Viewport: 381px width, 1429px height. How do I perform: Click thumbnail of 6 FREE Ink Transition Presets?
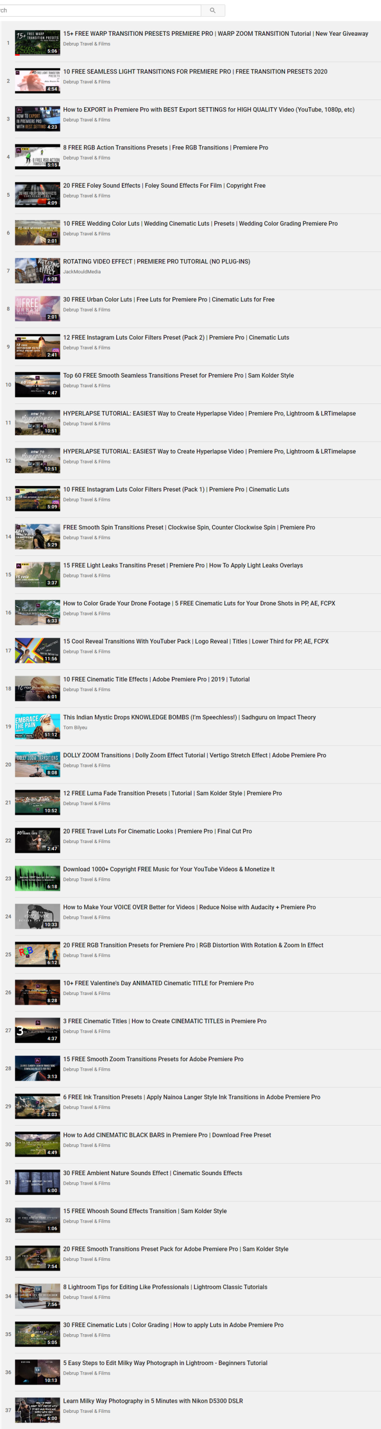pyautogui.click(x=37, y=1106)
